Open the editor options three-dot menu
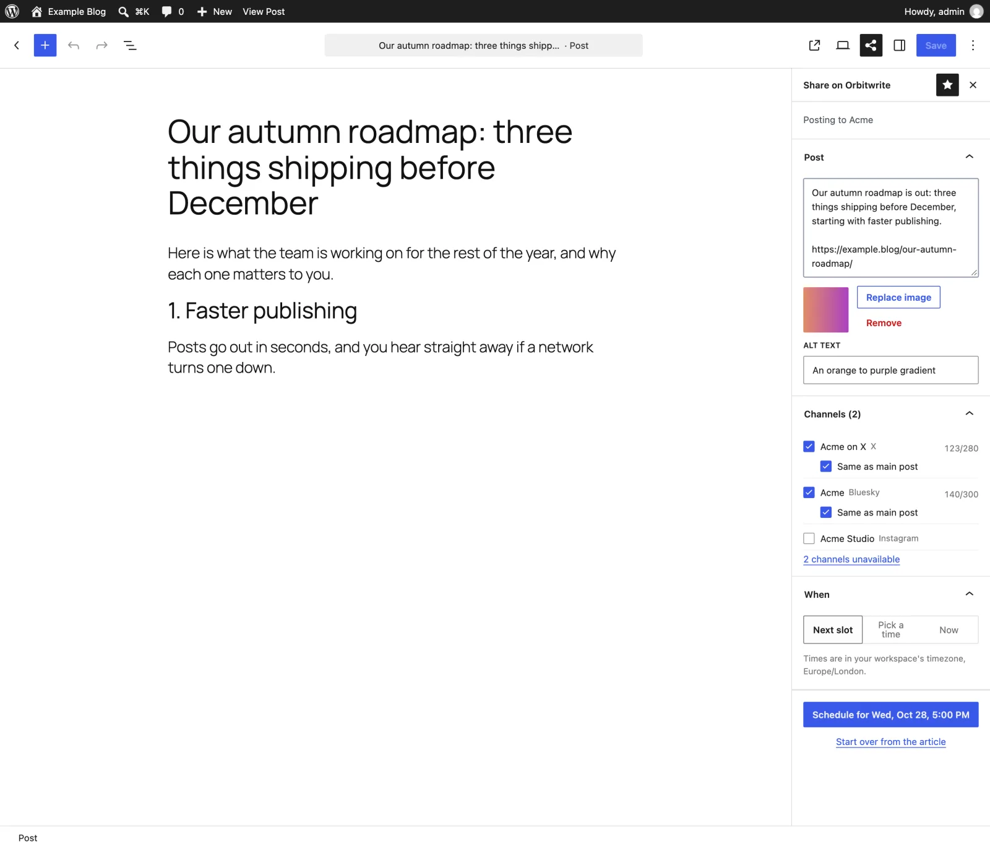 coord(973,45)
